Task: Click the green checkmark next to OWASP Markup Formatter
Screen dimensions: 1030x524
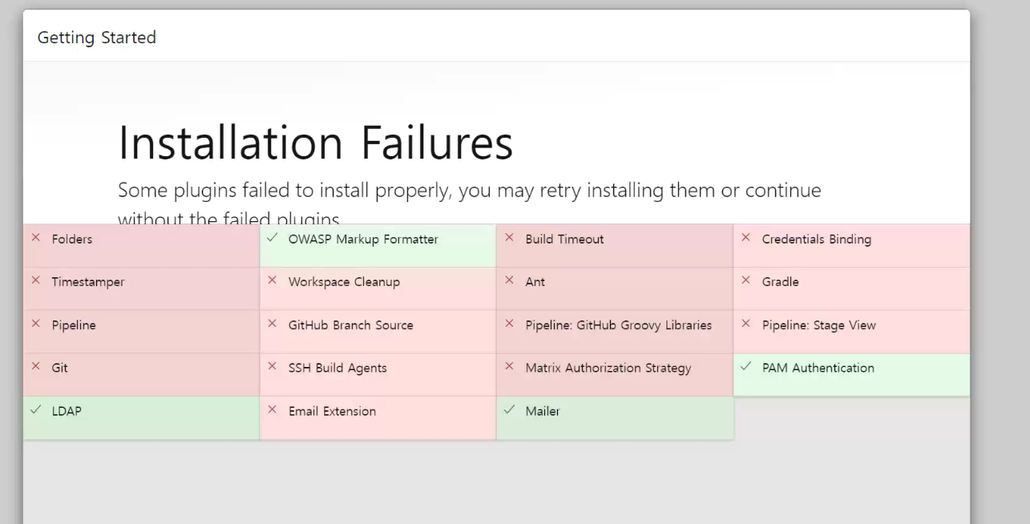Action: tap(273, 238)
